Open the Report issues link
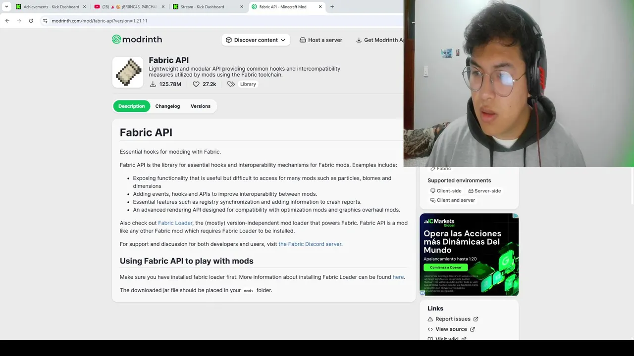This screenshot has width=634, height=356. pyautogui.click(x=453, y=319)
